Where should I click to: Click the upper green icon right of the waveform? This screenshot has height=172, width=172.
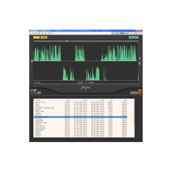[140, 59]
